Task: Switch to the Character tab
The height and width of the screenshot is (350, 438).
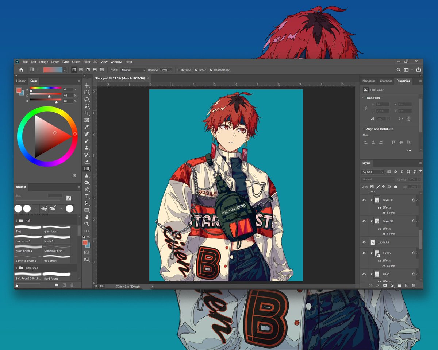Action: [386, 81]
